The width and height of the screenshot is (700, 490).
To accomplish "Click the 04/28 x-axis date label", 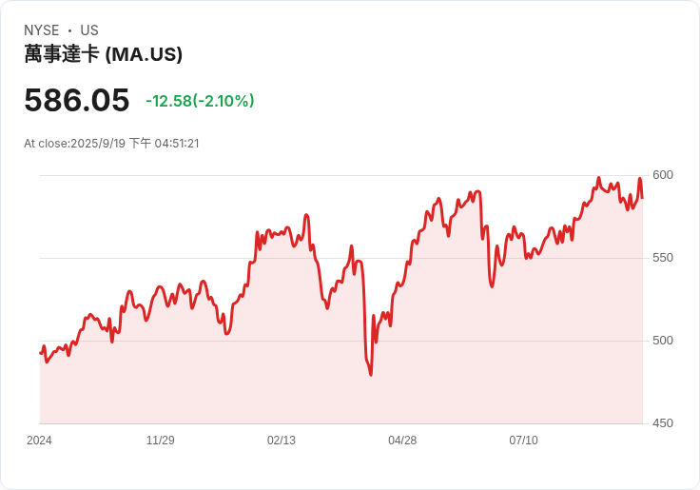I will (402, 441).
